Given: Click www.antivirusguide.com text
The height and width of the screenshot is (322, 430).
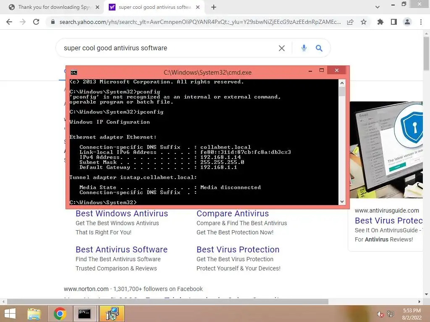Looking at the screenshot, I should point(387,210).
